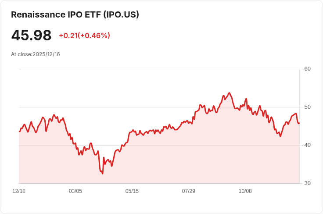Click the leftmost start of price line
Viewport: 323px width, 214px height.
pos(19,131)
